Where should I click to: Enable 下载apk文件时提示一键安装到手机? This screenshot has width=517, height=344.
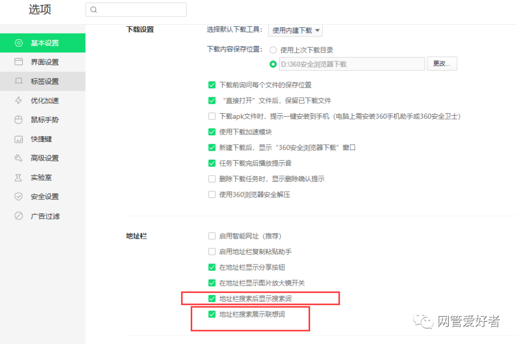[x=212, y=116]
